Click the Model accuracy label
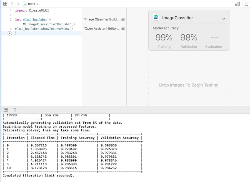The height and width of the screenshot is (182, 250). tap(166, 28)
